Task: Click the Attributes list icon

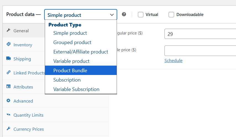Action: [x=8, y=87]
